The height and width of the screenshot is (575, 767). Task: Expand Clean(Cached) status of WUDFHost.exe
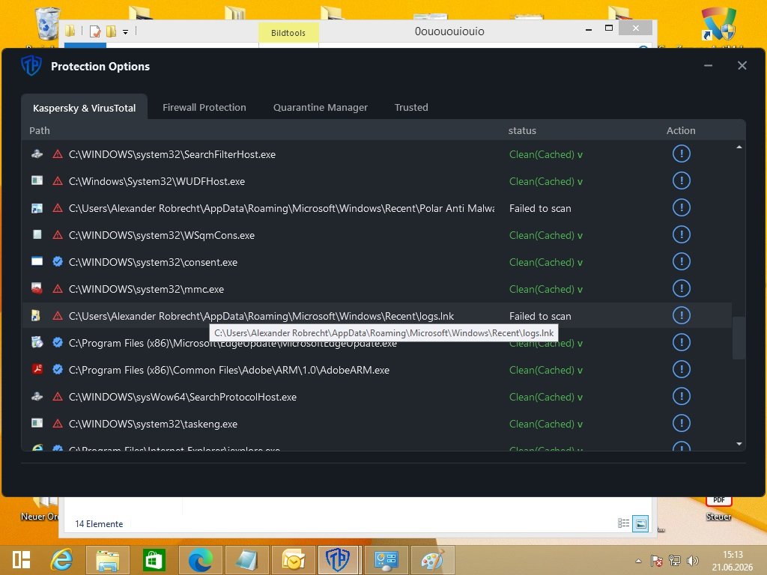(x=545, y=181)
